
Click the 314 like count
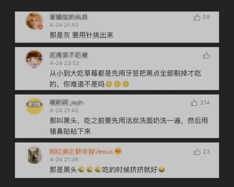[x=205, y=102]
